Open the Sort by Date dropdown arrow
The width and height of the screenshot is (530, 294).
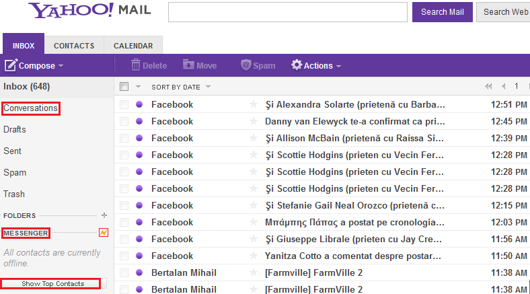coord(209,87)
